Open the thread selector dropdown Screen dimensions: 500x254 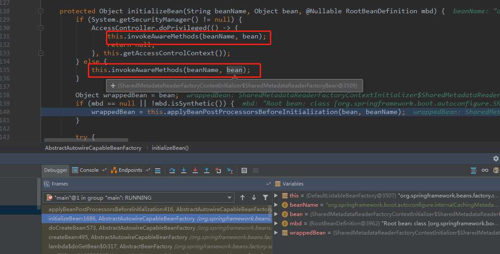[139, 197]
